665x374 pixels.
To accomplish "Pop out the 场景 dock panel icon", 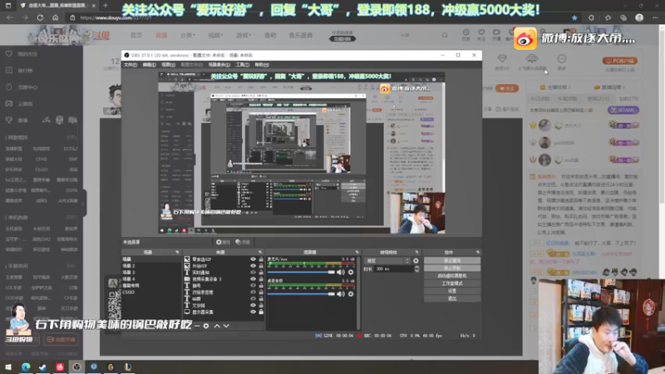I will [x=177, y=253].
